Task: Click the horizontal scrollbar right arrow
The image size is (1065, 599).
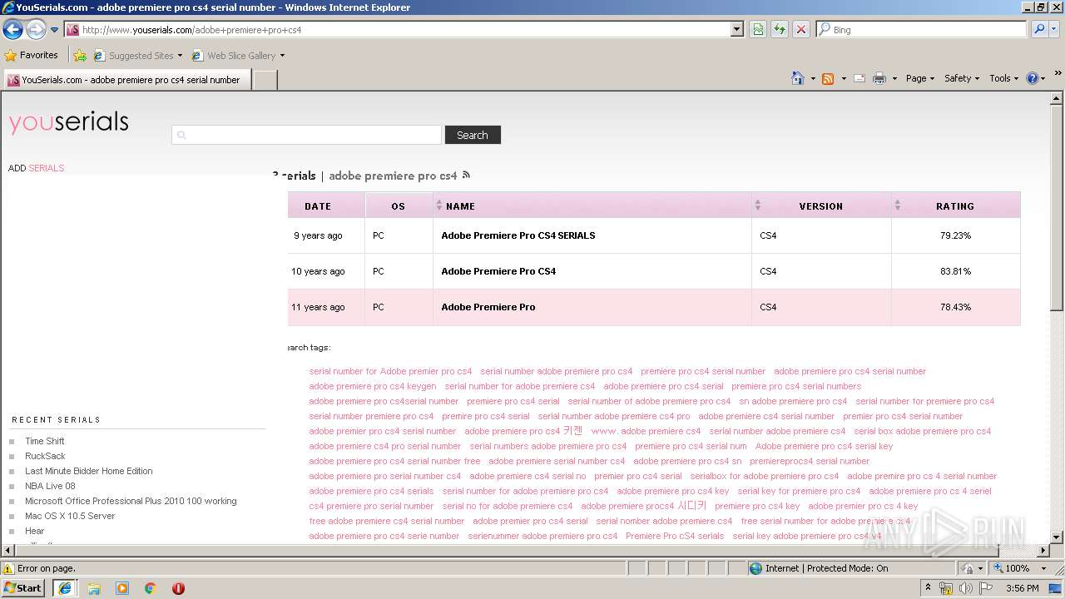Action: coord(1043,551)
